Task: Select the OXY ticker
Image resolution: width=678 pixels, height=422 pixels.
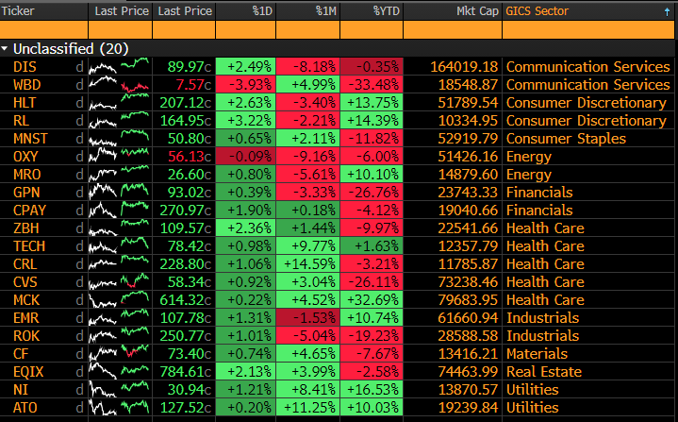Action: [25, 157]
